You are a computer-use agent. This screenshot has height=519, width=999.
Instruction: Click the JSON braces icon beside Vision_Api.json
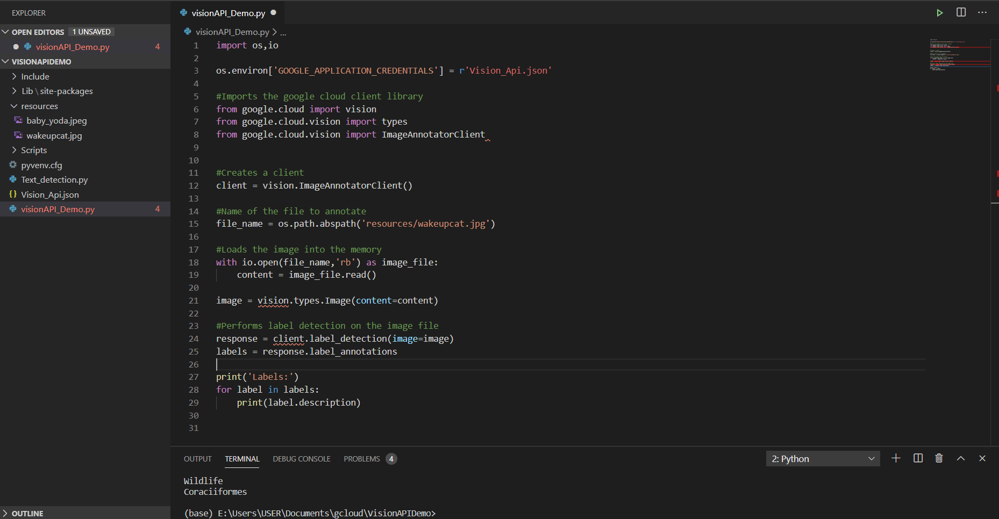click(x=13, y=194)
